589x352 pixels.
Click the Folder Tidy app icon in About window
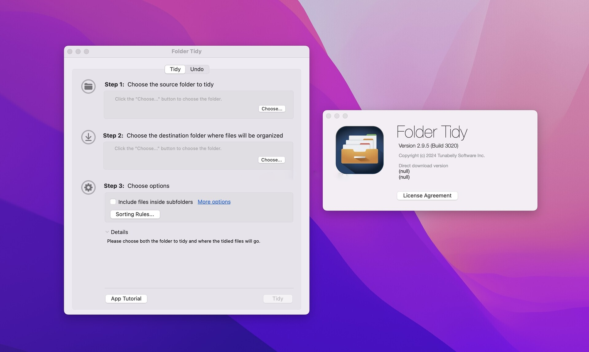(360, 150)
